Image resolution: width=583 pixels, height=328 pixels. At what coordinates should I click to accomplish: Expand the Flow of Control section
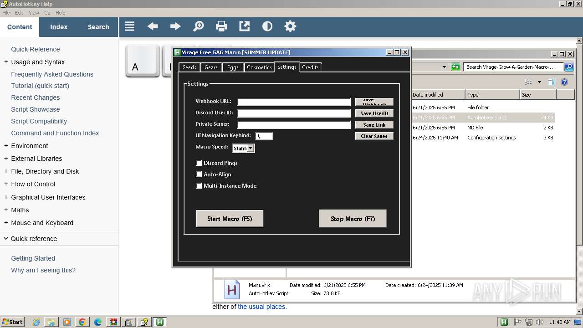coord(6,184)
